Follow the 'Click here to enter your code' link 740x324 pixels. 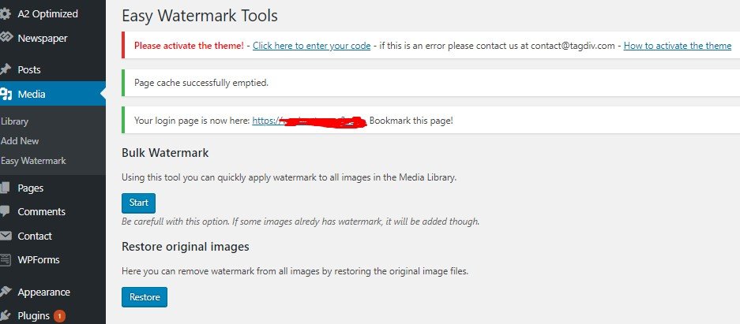(311, 46)
